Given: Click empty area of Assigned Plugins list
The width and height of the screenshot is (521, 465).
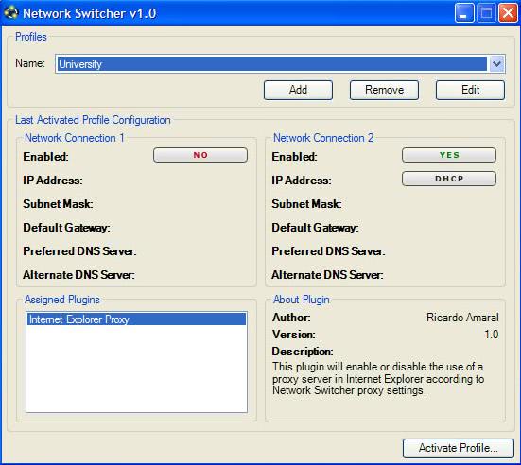Looking at the screenshot, I should coord(136,369).
